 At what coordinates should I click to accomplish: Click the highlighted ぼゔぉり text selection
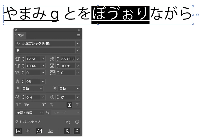pyautogui.click(x=120, y=15)
